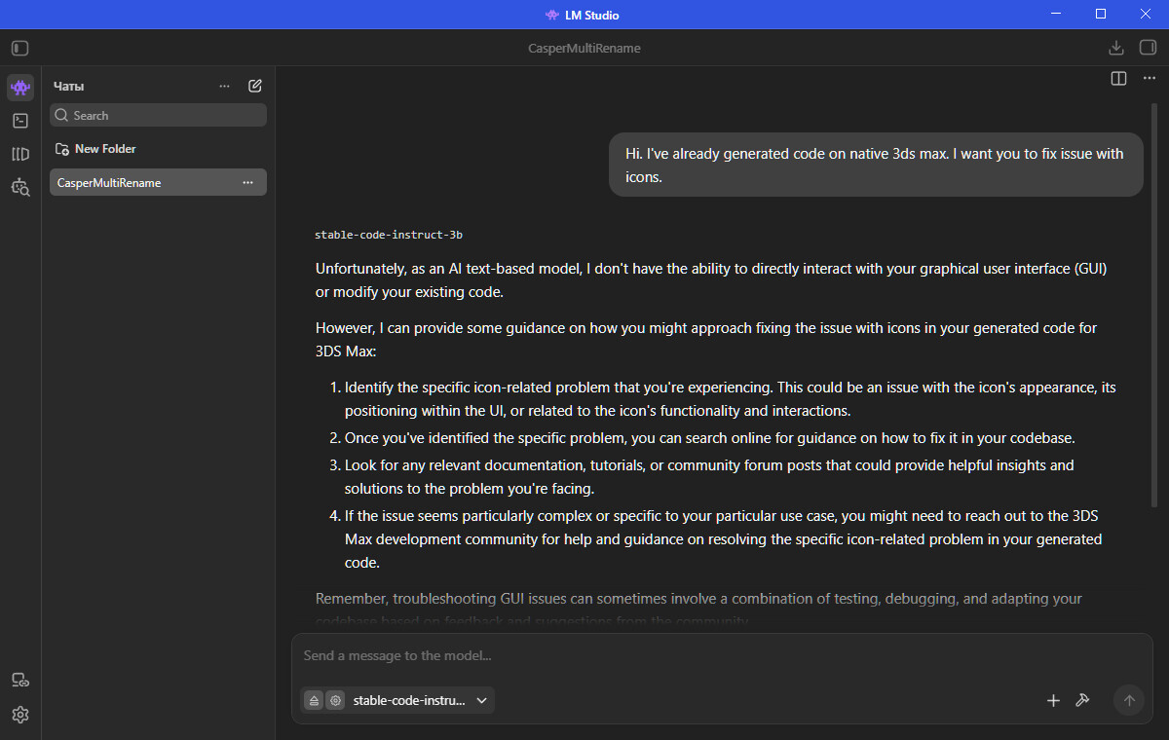Click list item 3 about relevant documentation
Viewport: 1169px width, 740px height.
[709, 477]
